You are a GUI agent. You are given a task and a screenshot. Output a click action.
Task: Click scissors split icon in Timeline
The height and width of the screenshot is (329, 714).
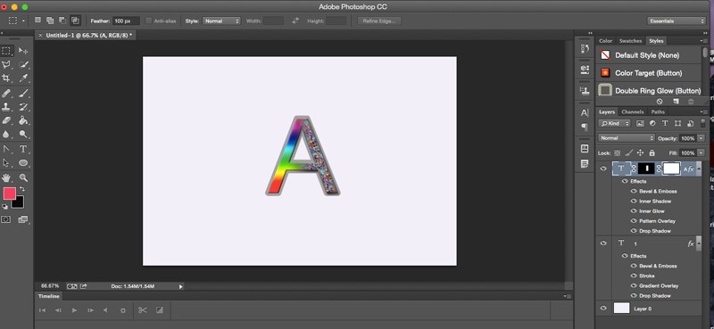pos(143,310)
